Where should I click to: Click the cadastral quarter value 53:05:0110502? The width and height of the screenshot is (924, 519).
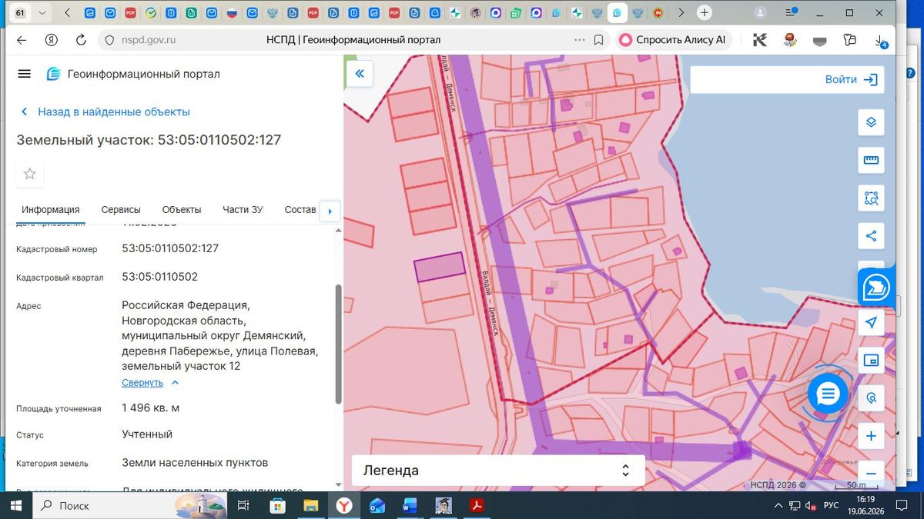159,276
